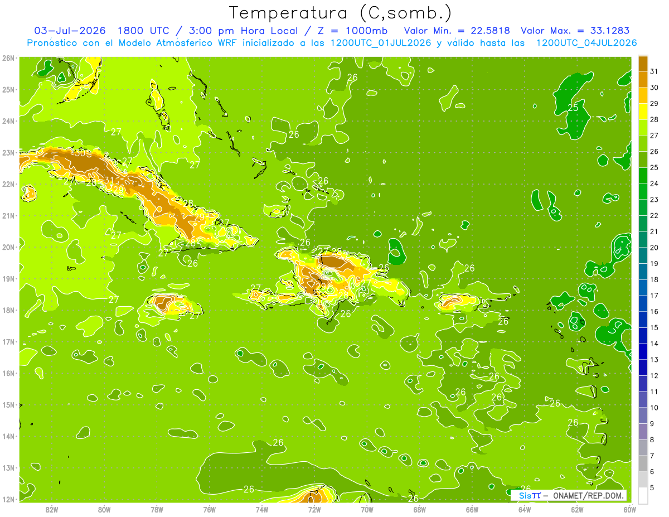The width and height of the screenshot is (669, 517).
Task: Click the 22N latitude label
Action: click(x=8, y=184)
